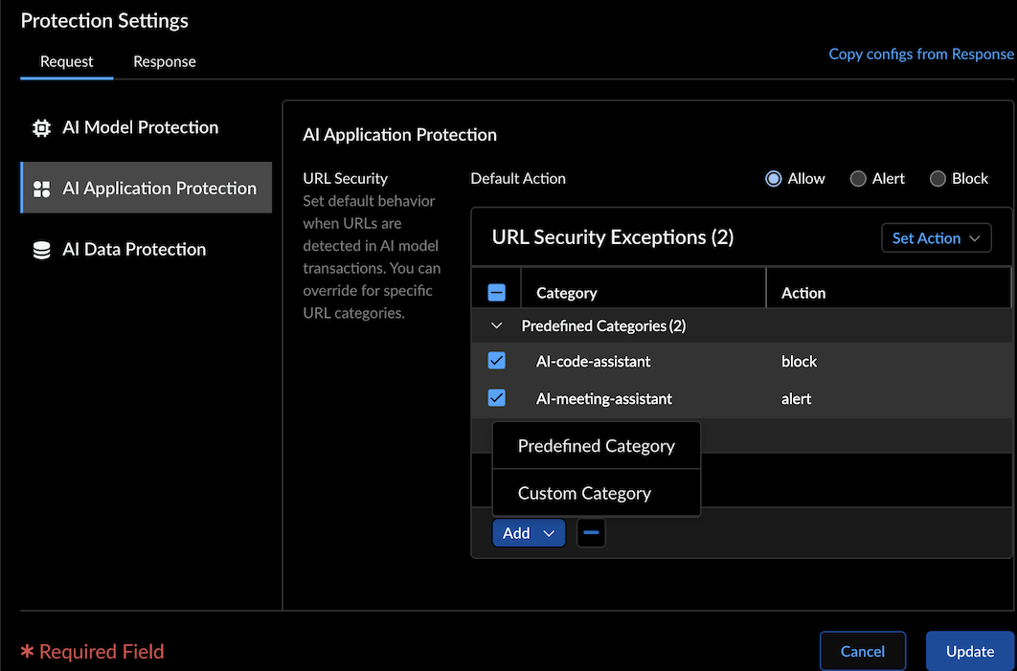
Task: Select the Allow radio button
Action: (774, 179)
